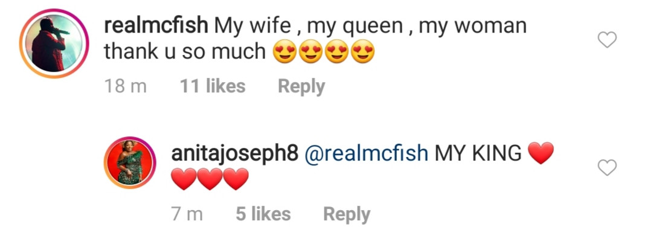Open the anitajoseph8 username link
The width and height of the screenshot is (647, 236).
click(234, 155)
